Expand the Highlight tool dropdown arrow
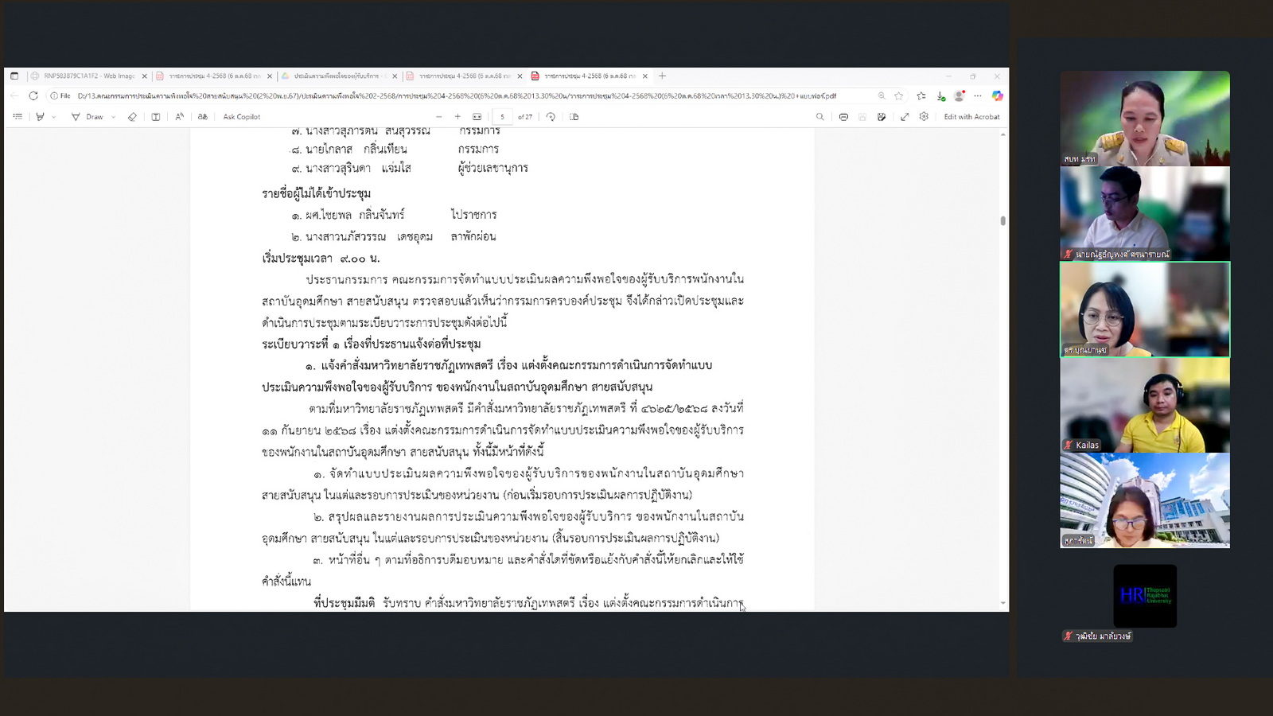 (x=54, y=117)
